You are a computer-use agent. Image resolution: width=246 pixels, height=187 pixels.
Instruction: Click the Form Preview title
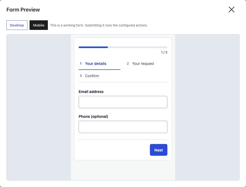(23, 10)
